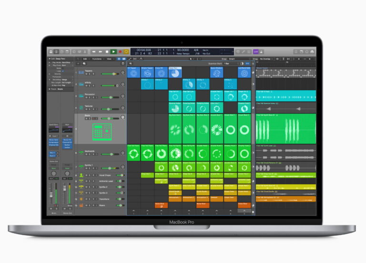Open the Edit menu
The height and width of the screenshot is (263, 366).
[x=85, y=59]
